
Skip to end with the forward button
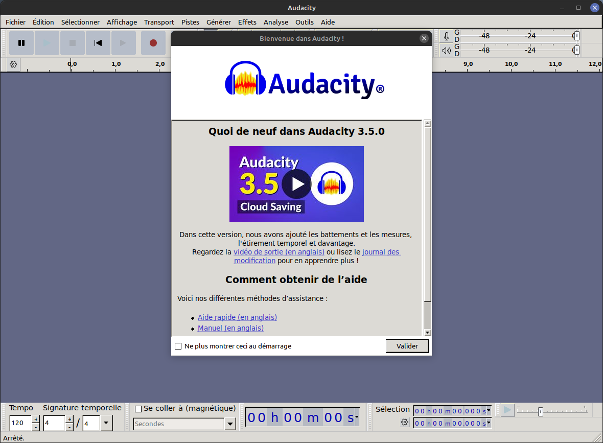click(x=124, y=43)
